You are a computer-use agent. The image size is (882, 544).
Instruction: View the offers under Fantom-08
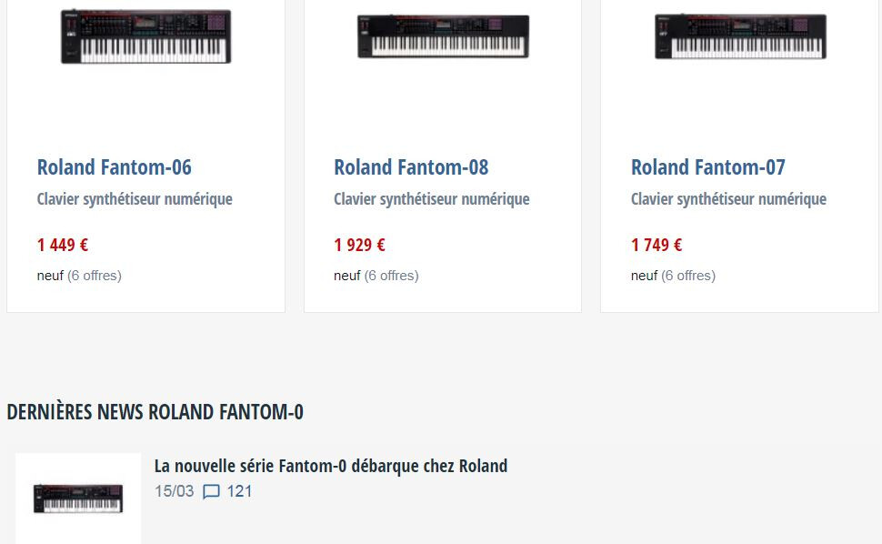click(391, 276)
